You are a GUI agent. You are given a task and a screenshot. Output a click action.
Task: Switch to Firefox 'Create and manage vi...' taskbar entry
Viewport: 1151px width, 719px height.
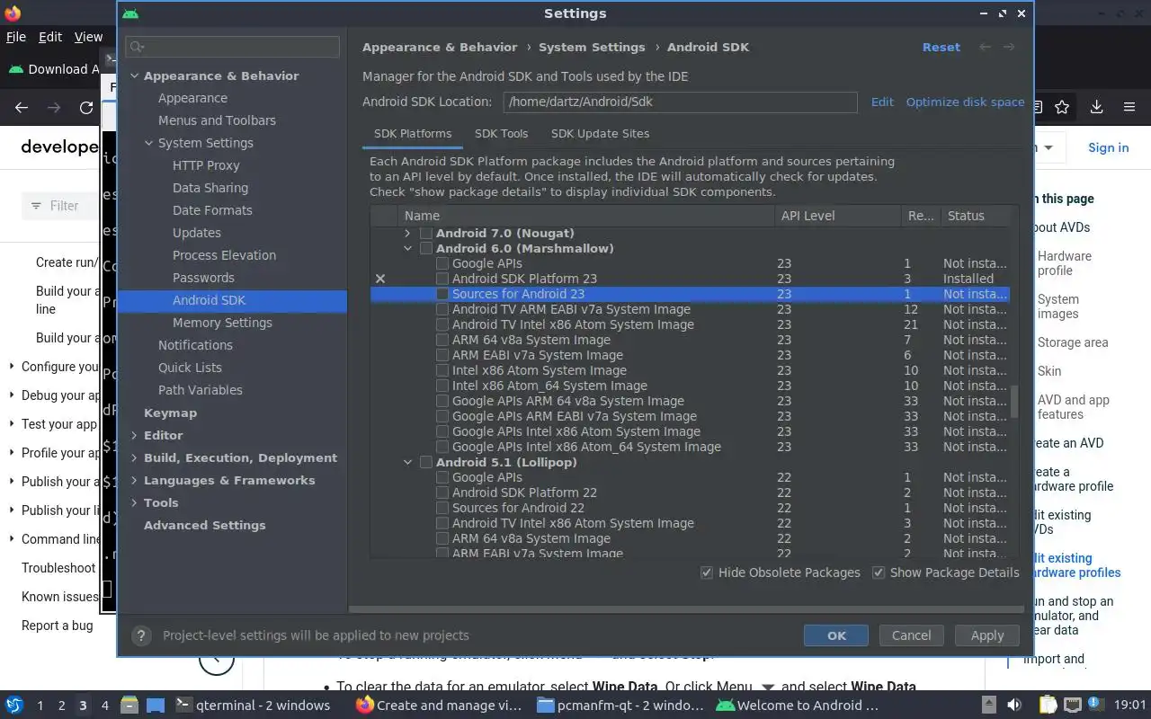pos(438,706)
